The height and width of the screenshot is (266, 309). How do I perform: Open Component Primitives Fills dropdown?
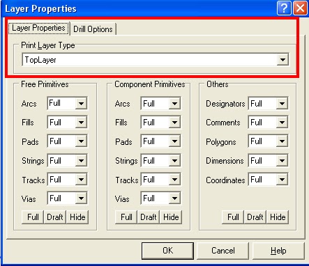[174, 123]
